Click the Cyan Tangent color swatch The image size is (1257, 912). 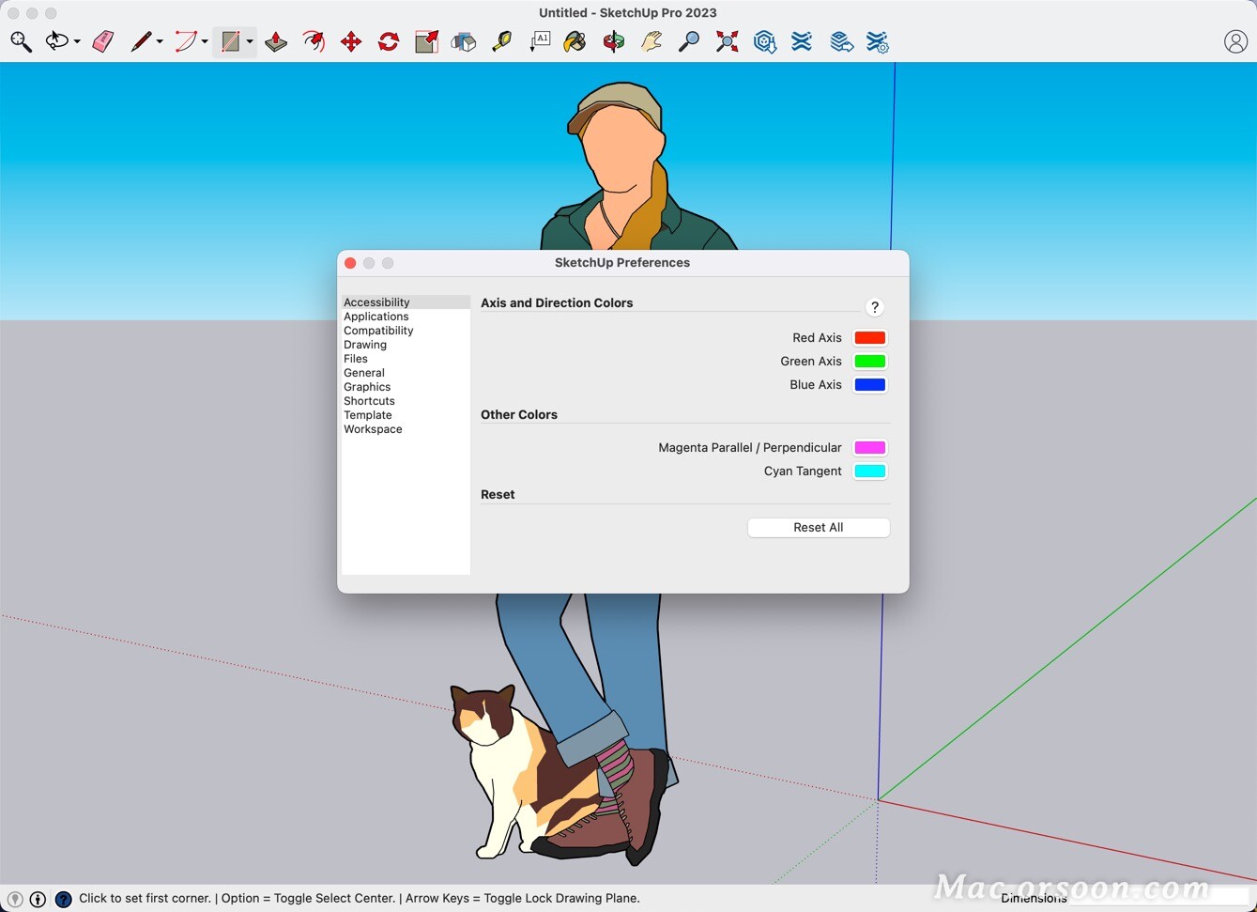869,471
